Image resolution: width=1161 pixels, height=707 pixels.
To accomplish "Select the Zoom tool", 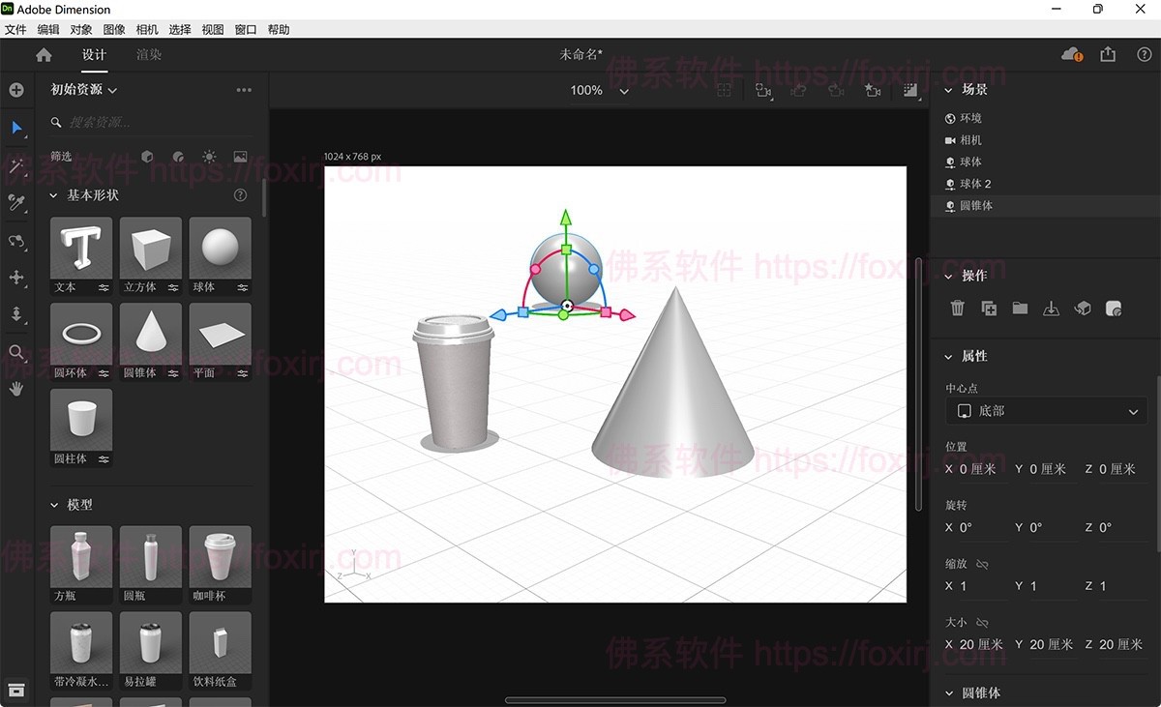I will point(16,352).
